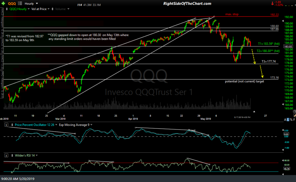This screenshot has height=182, width=296.
Task: Remove the Price Percent Oscillator with its X button
Action: pos(6,125)
